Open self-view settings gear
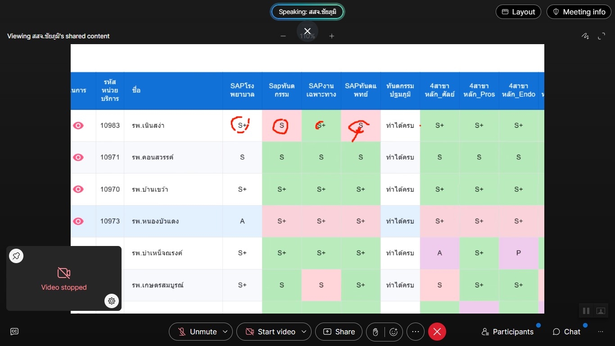 click(x=112, y=301)
